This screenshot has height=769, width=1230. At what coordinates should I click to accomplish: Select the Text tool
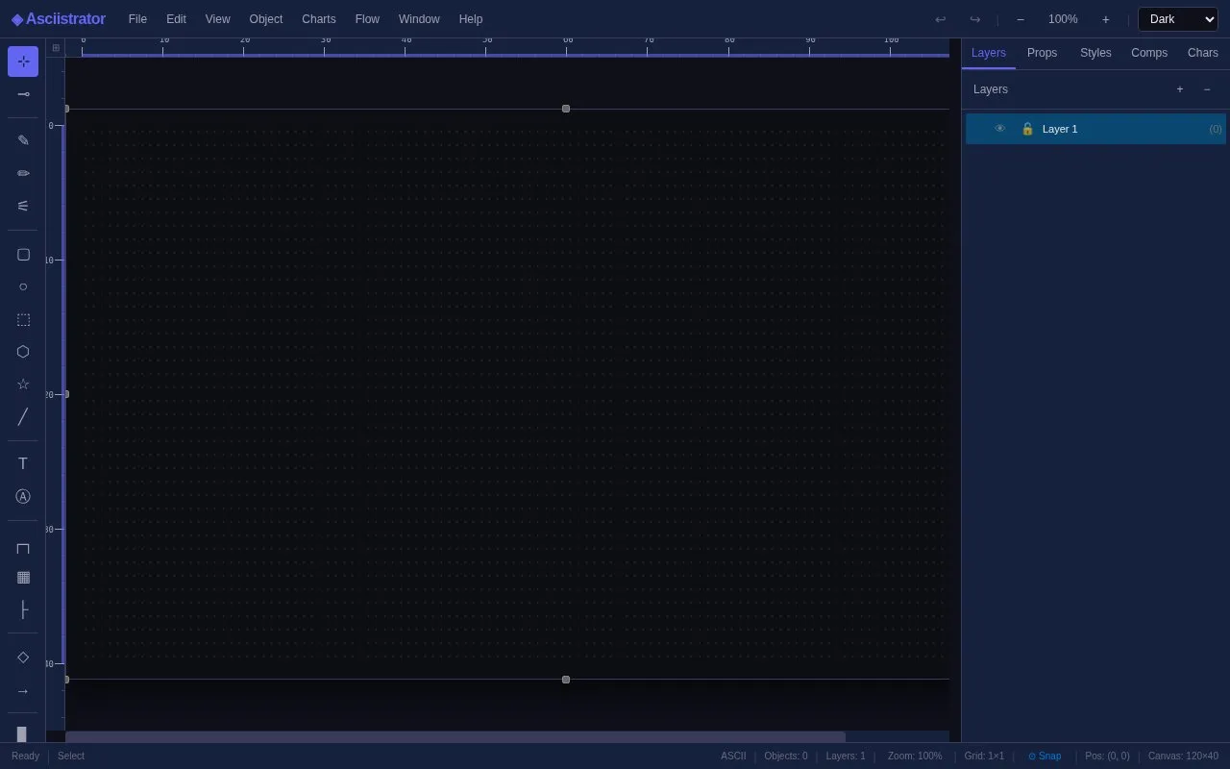coord(23,463)
